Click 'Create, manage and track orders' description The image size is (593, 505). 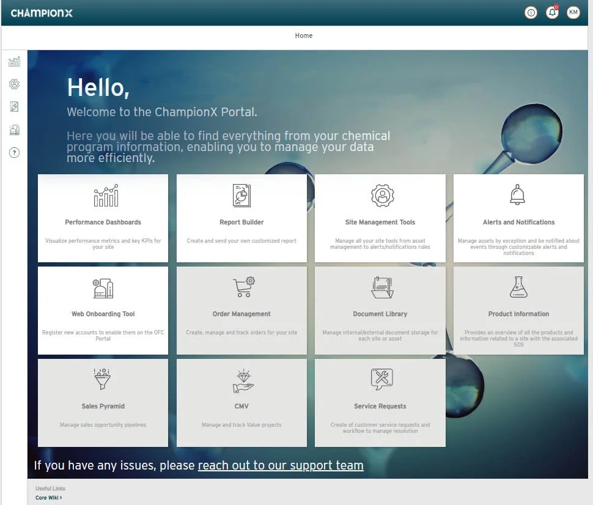tap(241, 333)
